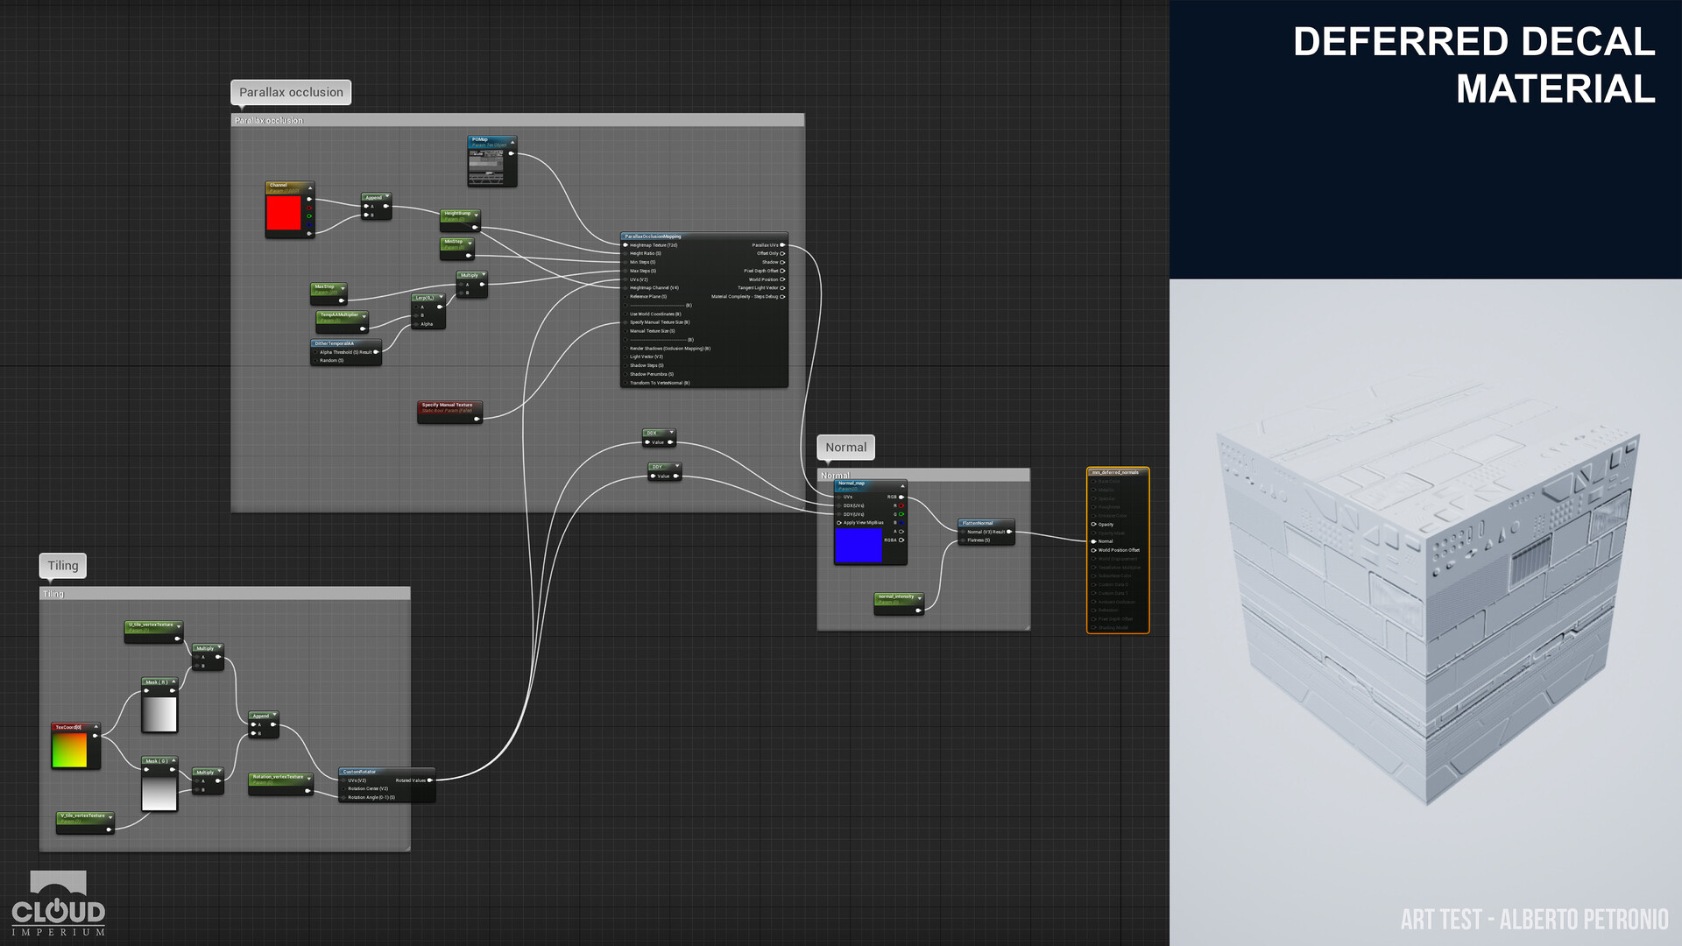The height and width of the screenshot is (946, 1682).
Task: Toggle the Pixel Depth Offset output pin
Action: point(782,271)
